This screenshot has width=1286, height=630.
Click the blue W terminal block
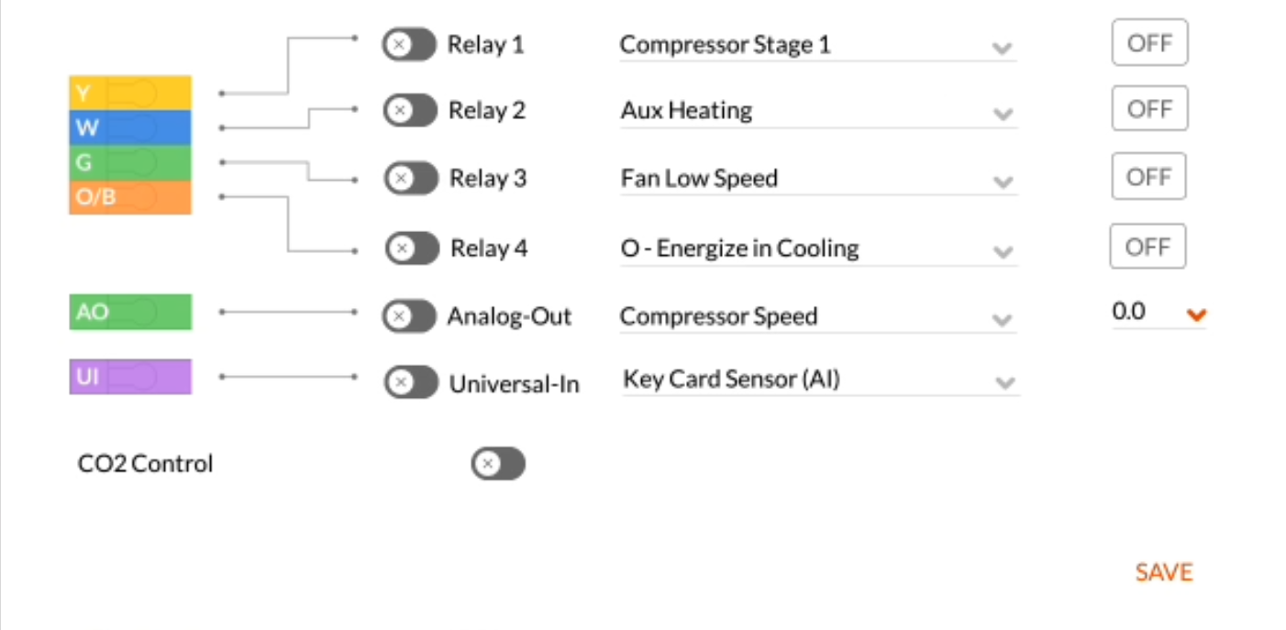pyautogui.click(x=130, y=128)
